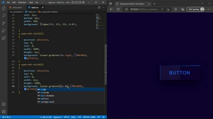
Task: Click the VS Code logo in the title bar
Action: point(3,2)
